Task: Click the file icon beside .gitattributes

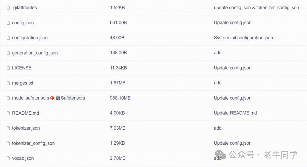Action: tap(8, 8)
